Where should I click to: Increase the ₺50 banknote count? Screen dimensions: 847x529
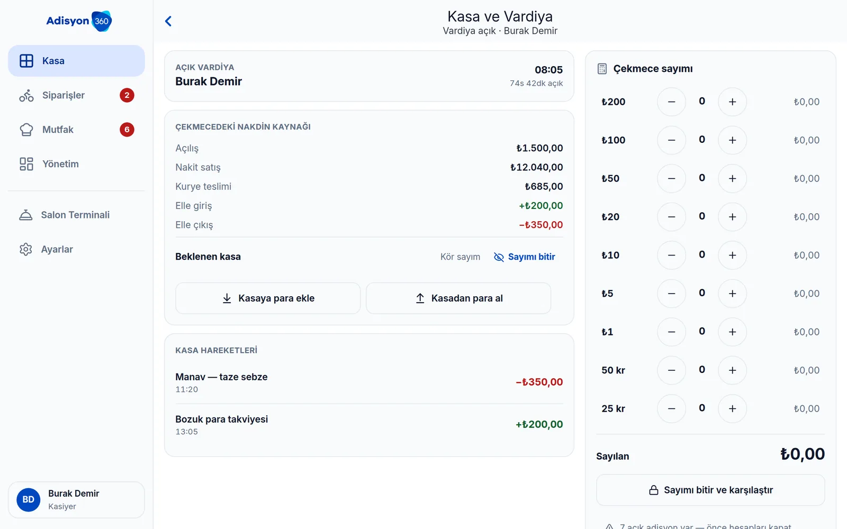[733, 178]
